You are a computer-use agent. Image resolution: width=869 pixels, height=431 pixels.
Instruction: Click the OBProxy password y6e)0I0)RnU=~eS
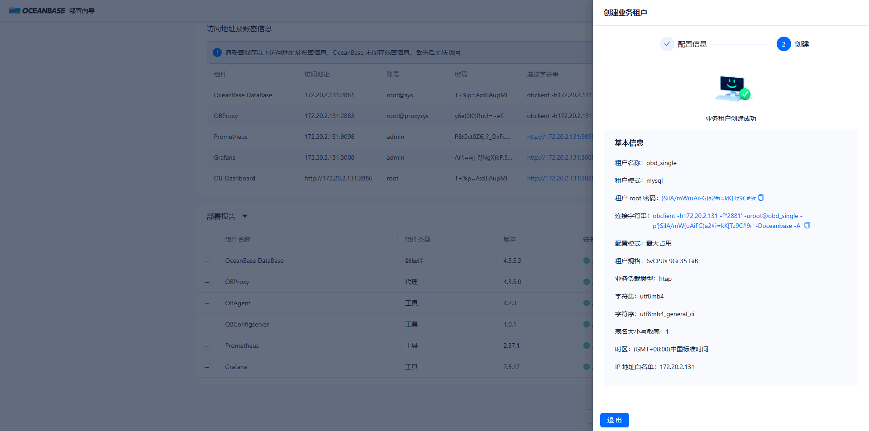coord(479,116)
